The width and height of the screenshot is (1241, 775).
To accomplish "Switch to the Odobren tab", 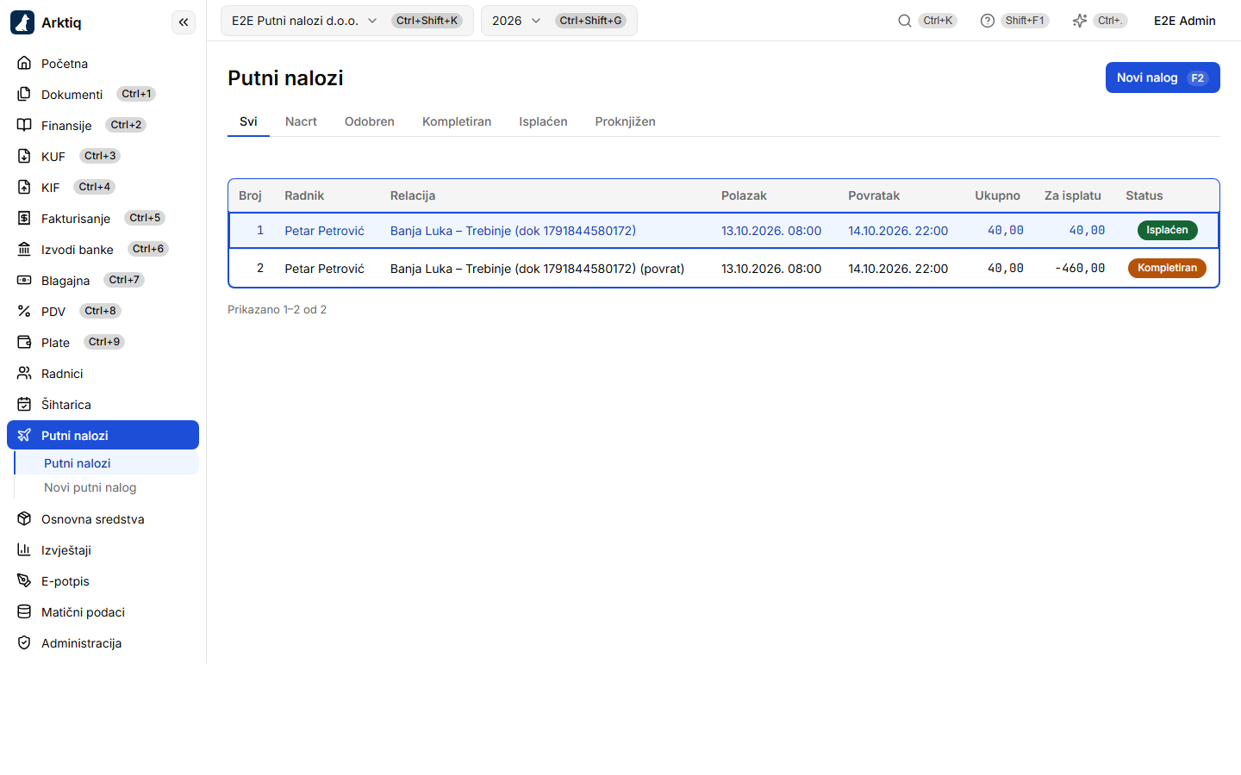I will point(370,121).
